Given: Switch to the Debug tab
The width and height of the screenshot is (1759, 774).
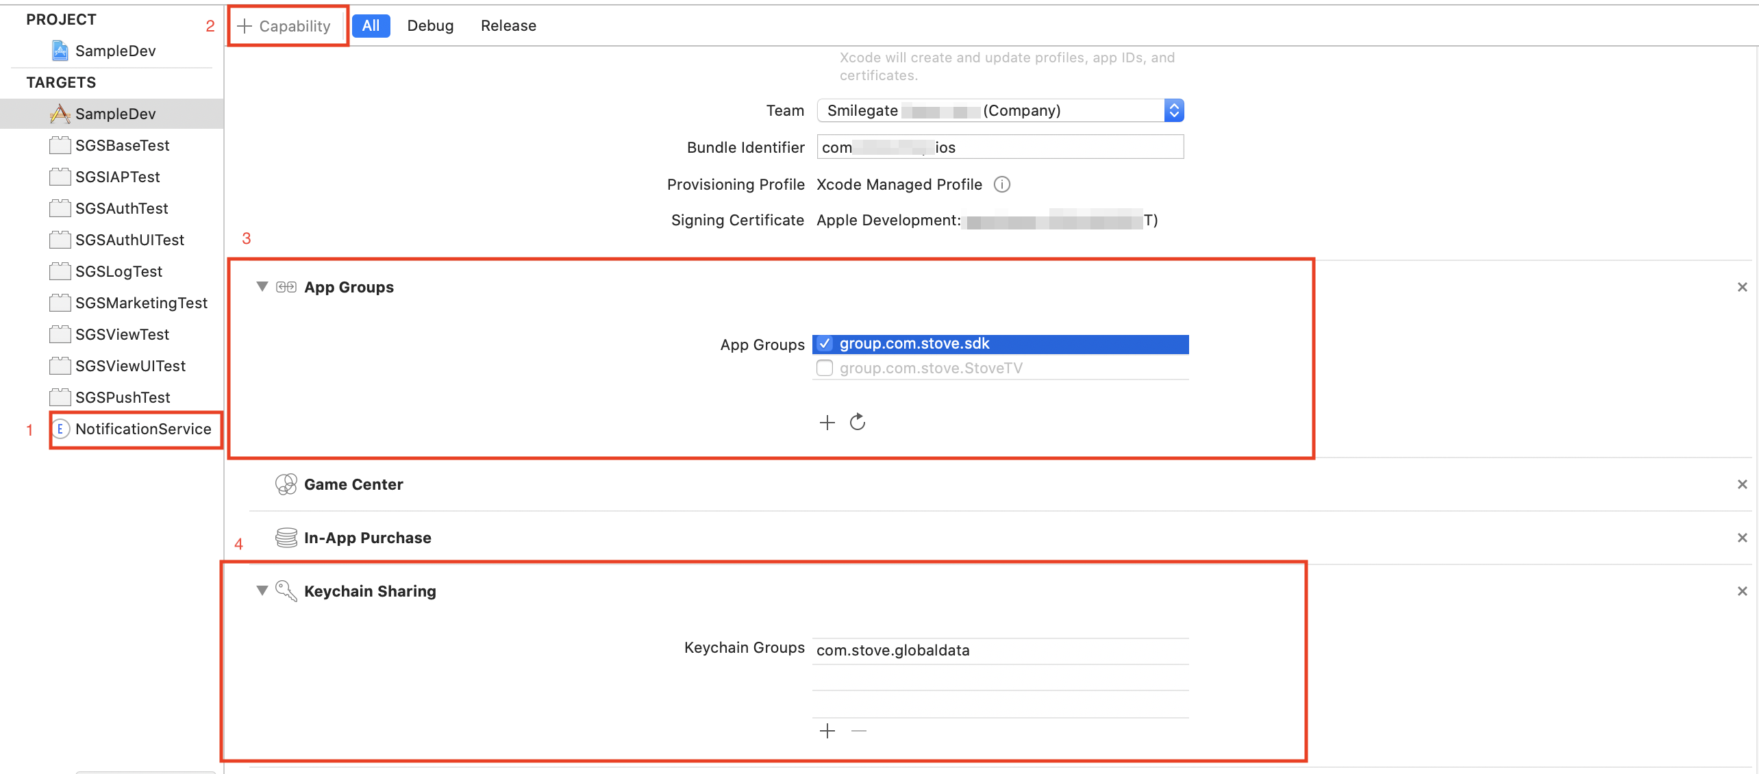Looking at the screenshot, I should (430, 26).
